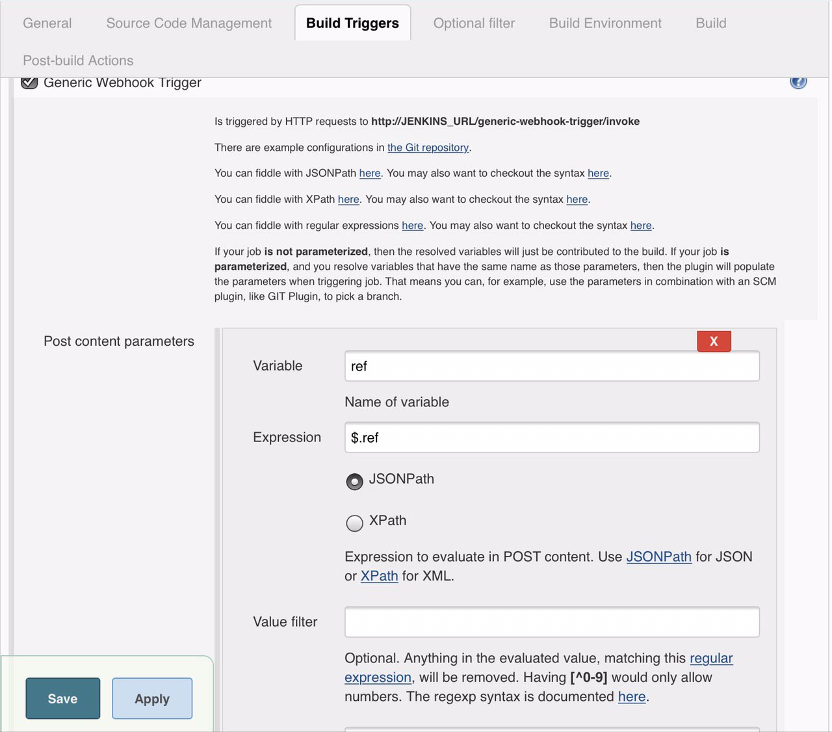Open the regular expression syntax 'here' link
The height and width of the screenshot is (732, 832).
pyautogui.click(x=641, y=226)
